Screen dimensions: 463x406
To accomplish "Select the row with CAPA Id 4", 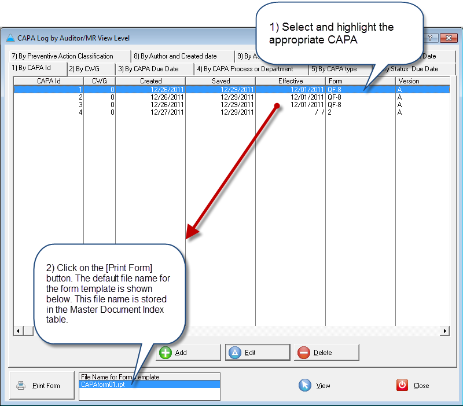I will point(174,112).
